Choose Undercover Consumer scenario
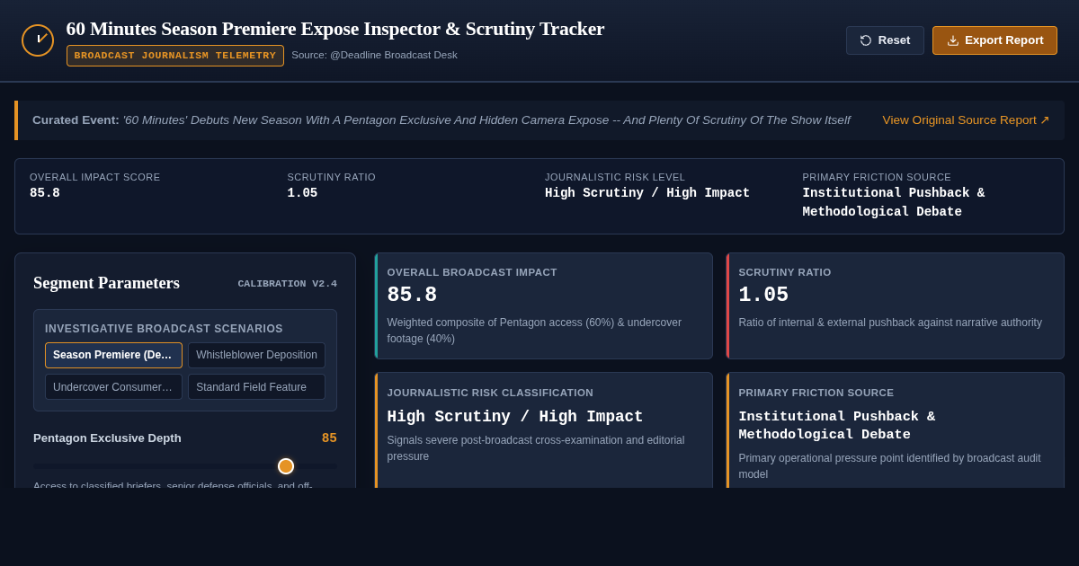Viewport: 1079px width, 566px height. [x=113, y=387]
